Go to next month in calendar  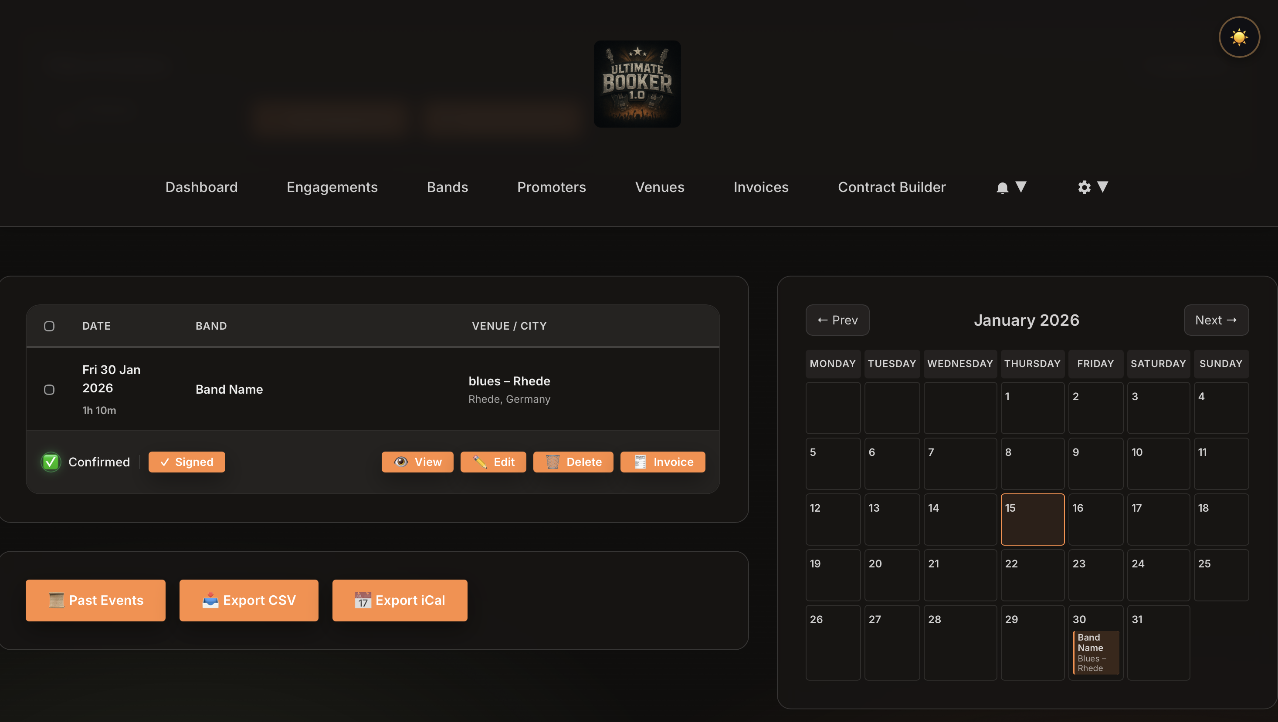coord(1216,320)
